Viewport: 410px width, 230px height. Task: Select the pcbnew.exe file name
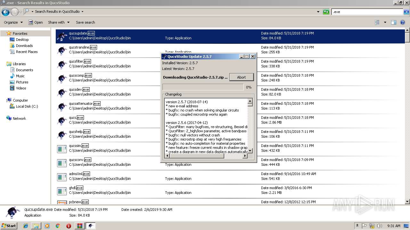(78, 202)
